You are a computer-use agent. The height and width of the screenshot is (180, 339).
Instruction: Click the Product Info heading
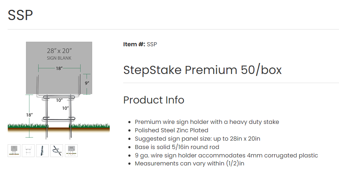click(153, 100)
